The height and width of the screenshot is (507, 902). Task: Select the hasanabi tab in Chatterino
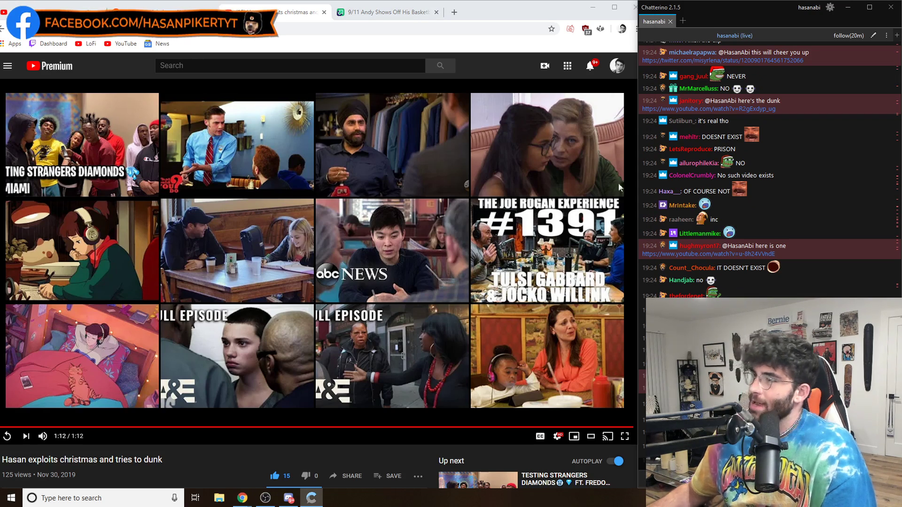pyautogui.click(x=654, y=21)
